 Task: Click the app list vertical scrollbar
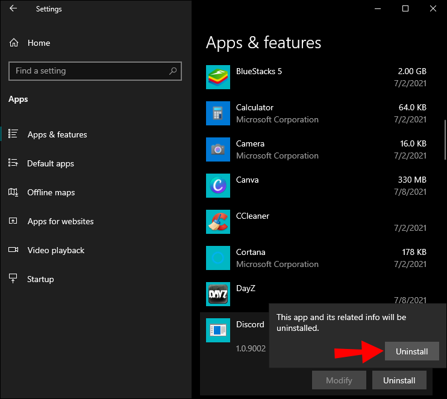pyautogui.click(x=445, y=139)
